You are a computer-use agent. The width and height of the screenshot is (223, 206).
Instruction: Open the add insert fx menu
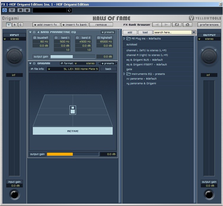(46, 25)
